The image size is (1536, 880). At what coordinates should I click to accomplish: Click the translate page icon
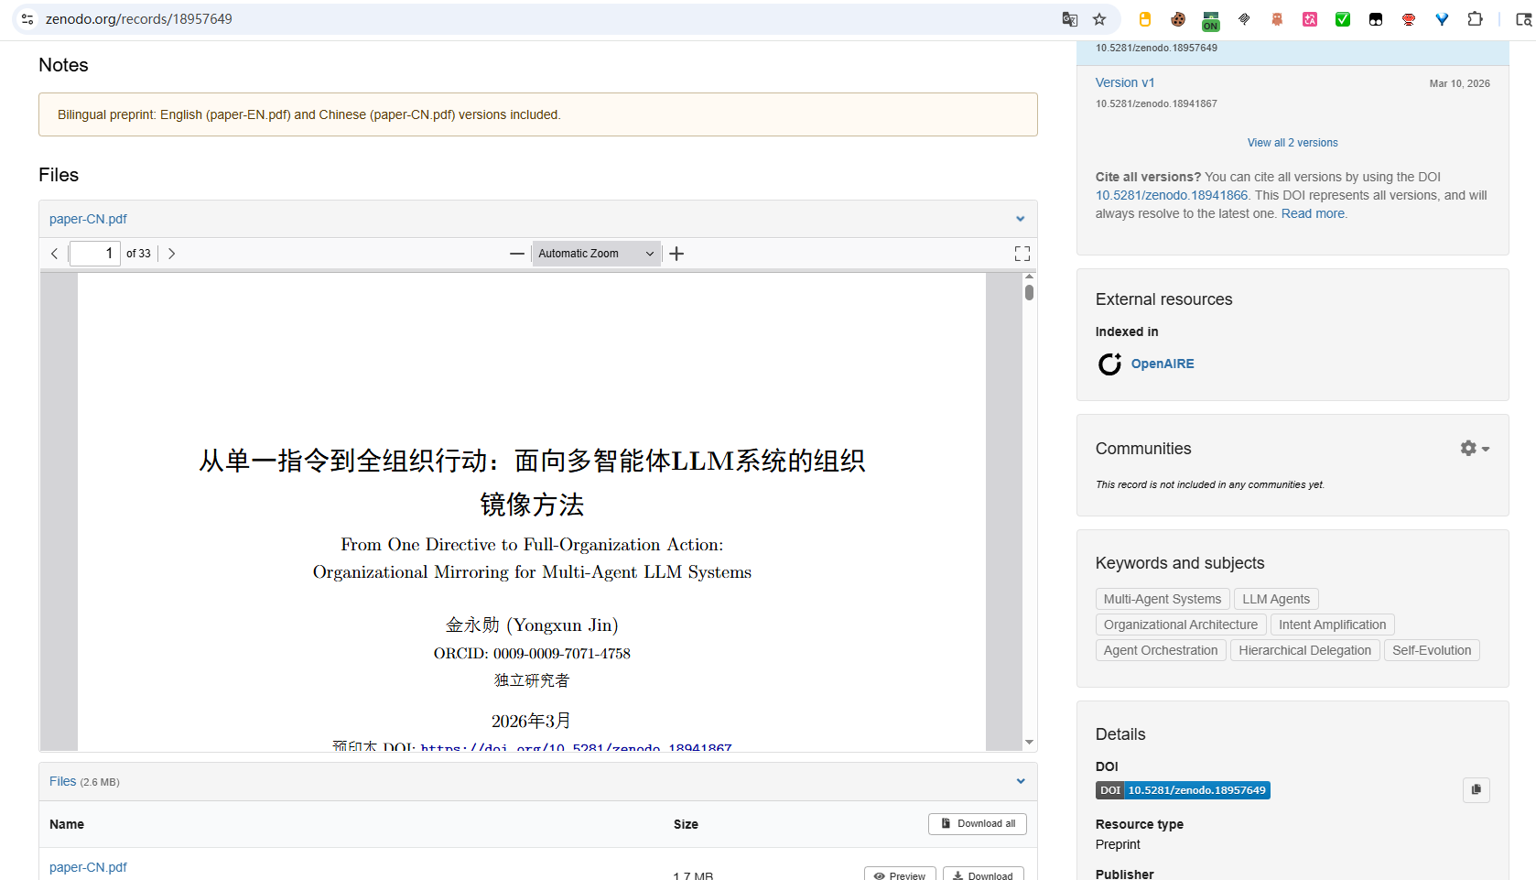point(1069,19)
